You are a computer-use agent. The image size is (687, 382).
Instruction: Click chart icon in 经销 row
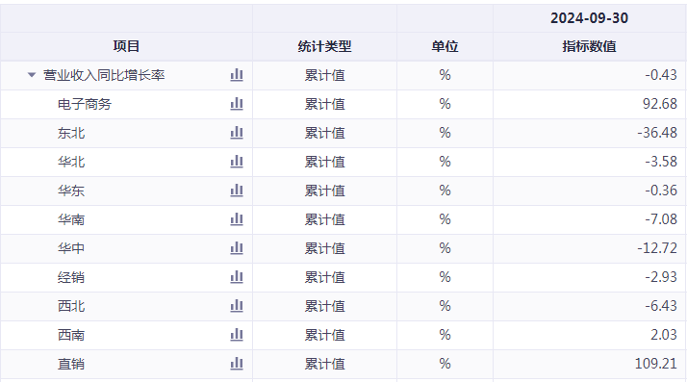point(237,277)
